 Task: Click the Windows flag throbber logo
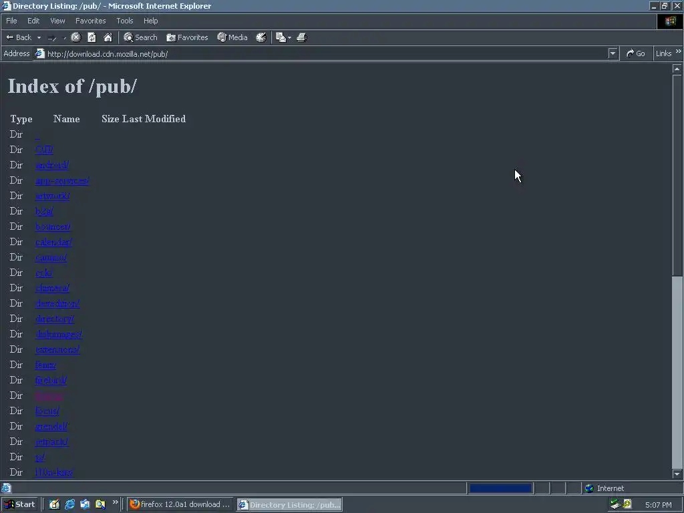(670, 21)
